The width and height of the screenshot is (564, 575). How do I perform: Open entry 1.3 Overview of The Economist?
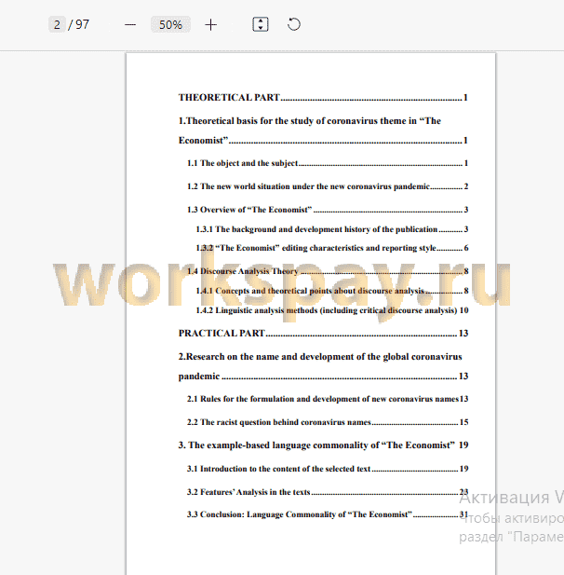click(328, 210)
